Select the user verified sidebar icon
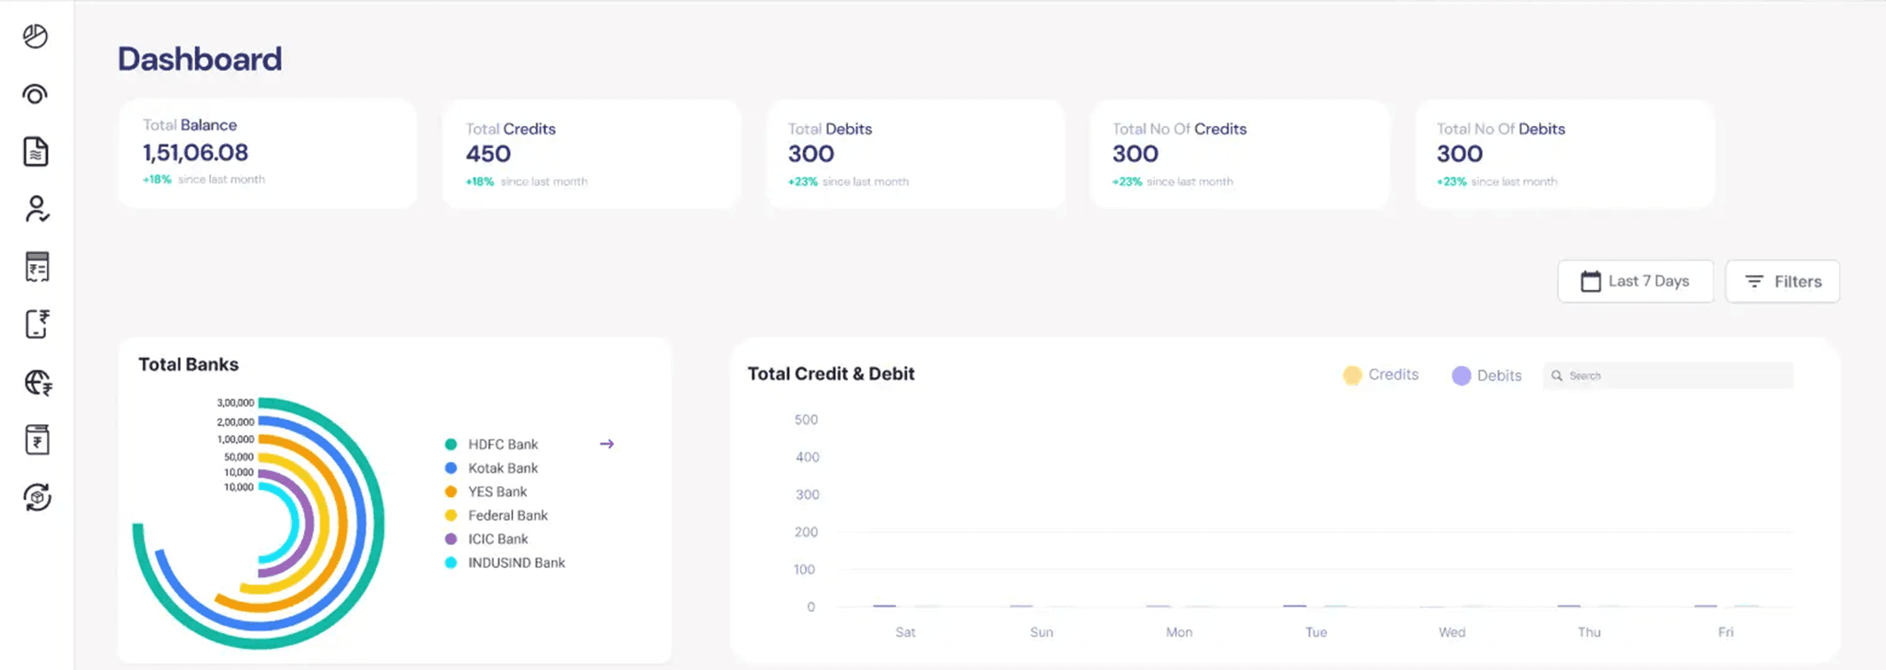Viewport: 1886px width, 670px height. click(36, 210)
